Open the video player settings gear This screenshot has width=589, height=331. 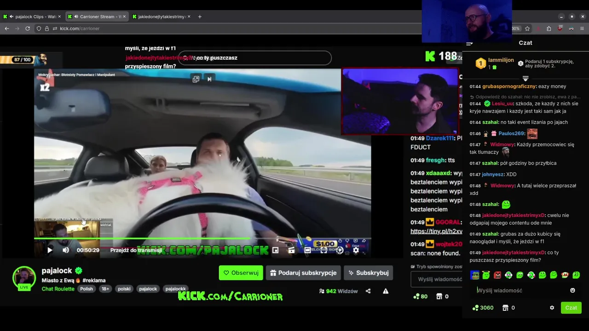(356, 250)
